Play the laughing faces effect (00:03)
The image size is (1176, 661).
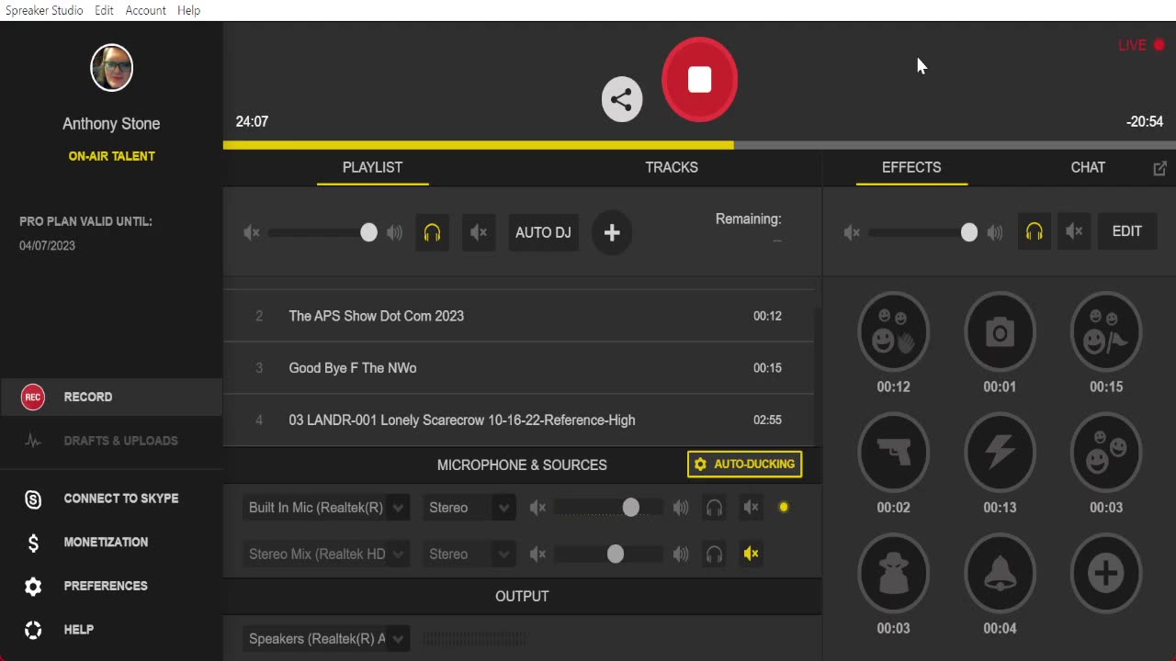coord(1106,452)
